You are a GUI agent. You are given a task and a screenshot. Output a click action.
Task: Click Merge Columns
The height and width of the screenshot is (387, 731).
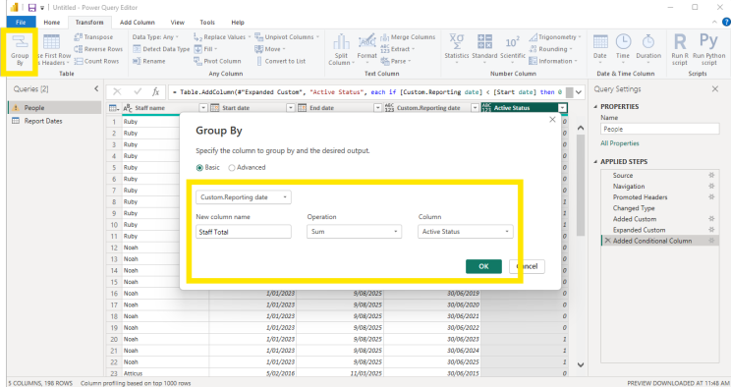tap(408, 37)
